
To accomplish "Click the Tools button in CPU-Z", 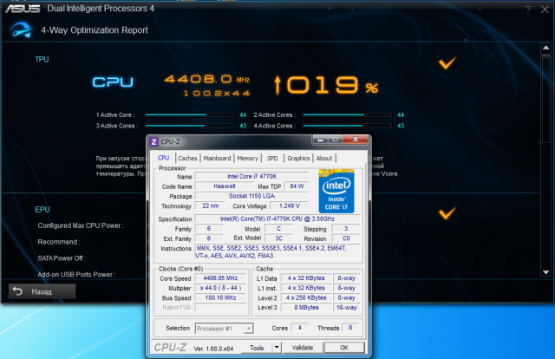I will (x=257, y=348).
